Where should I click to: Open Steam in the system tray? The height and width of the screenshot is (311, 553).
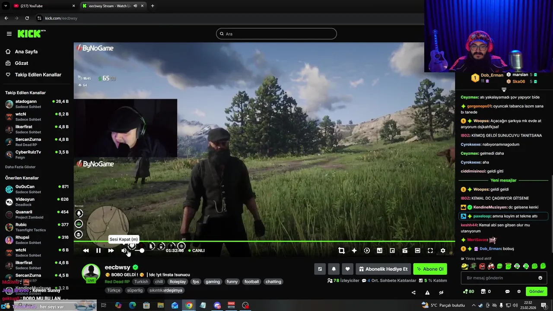pos(481,305)
